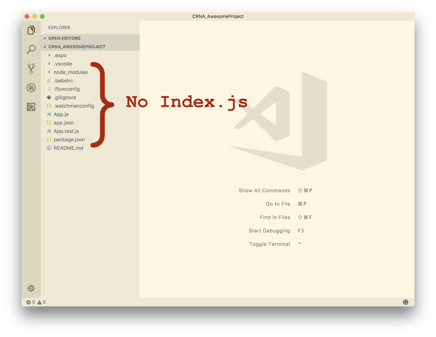The image size is (436, 337).
Task: Click the Find in Files hint
Action: pos(275,217)
